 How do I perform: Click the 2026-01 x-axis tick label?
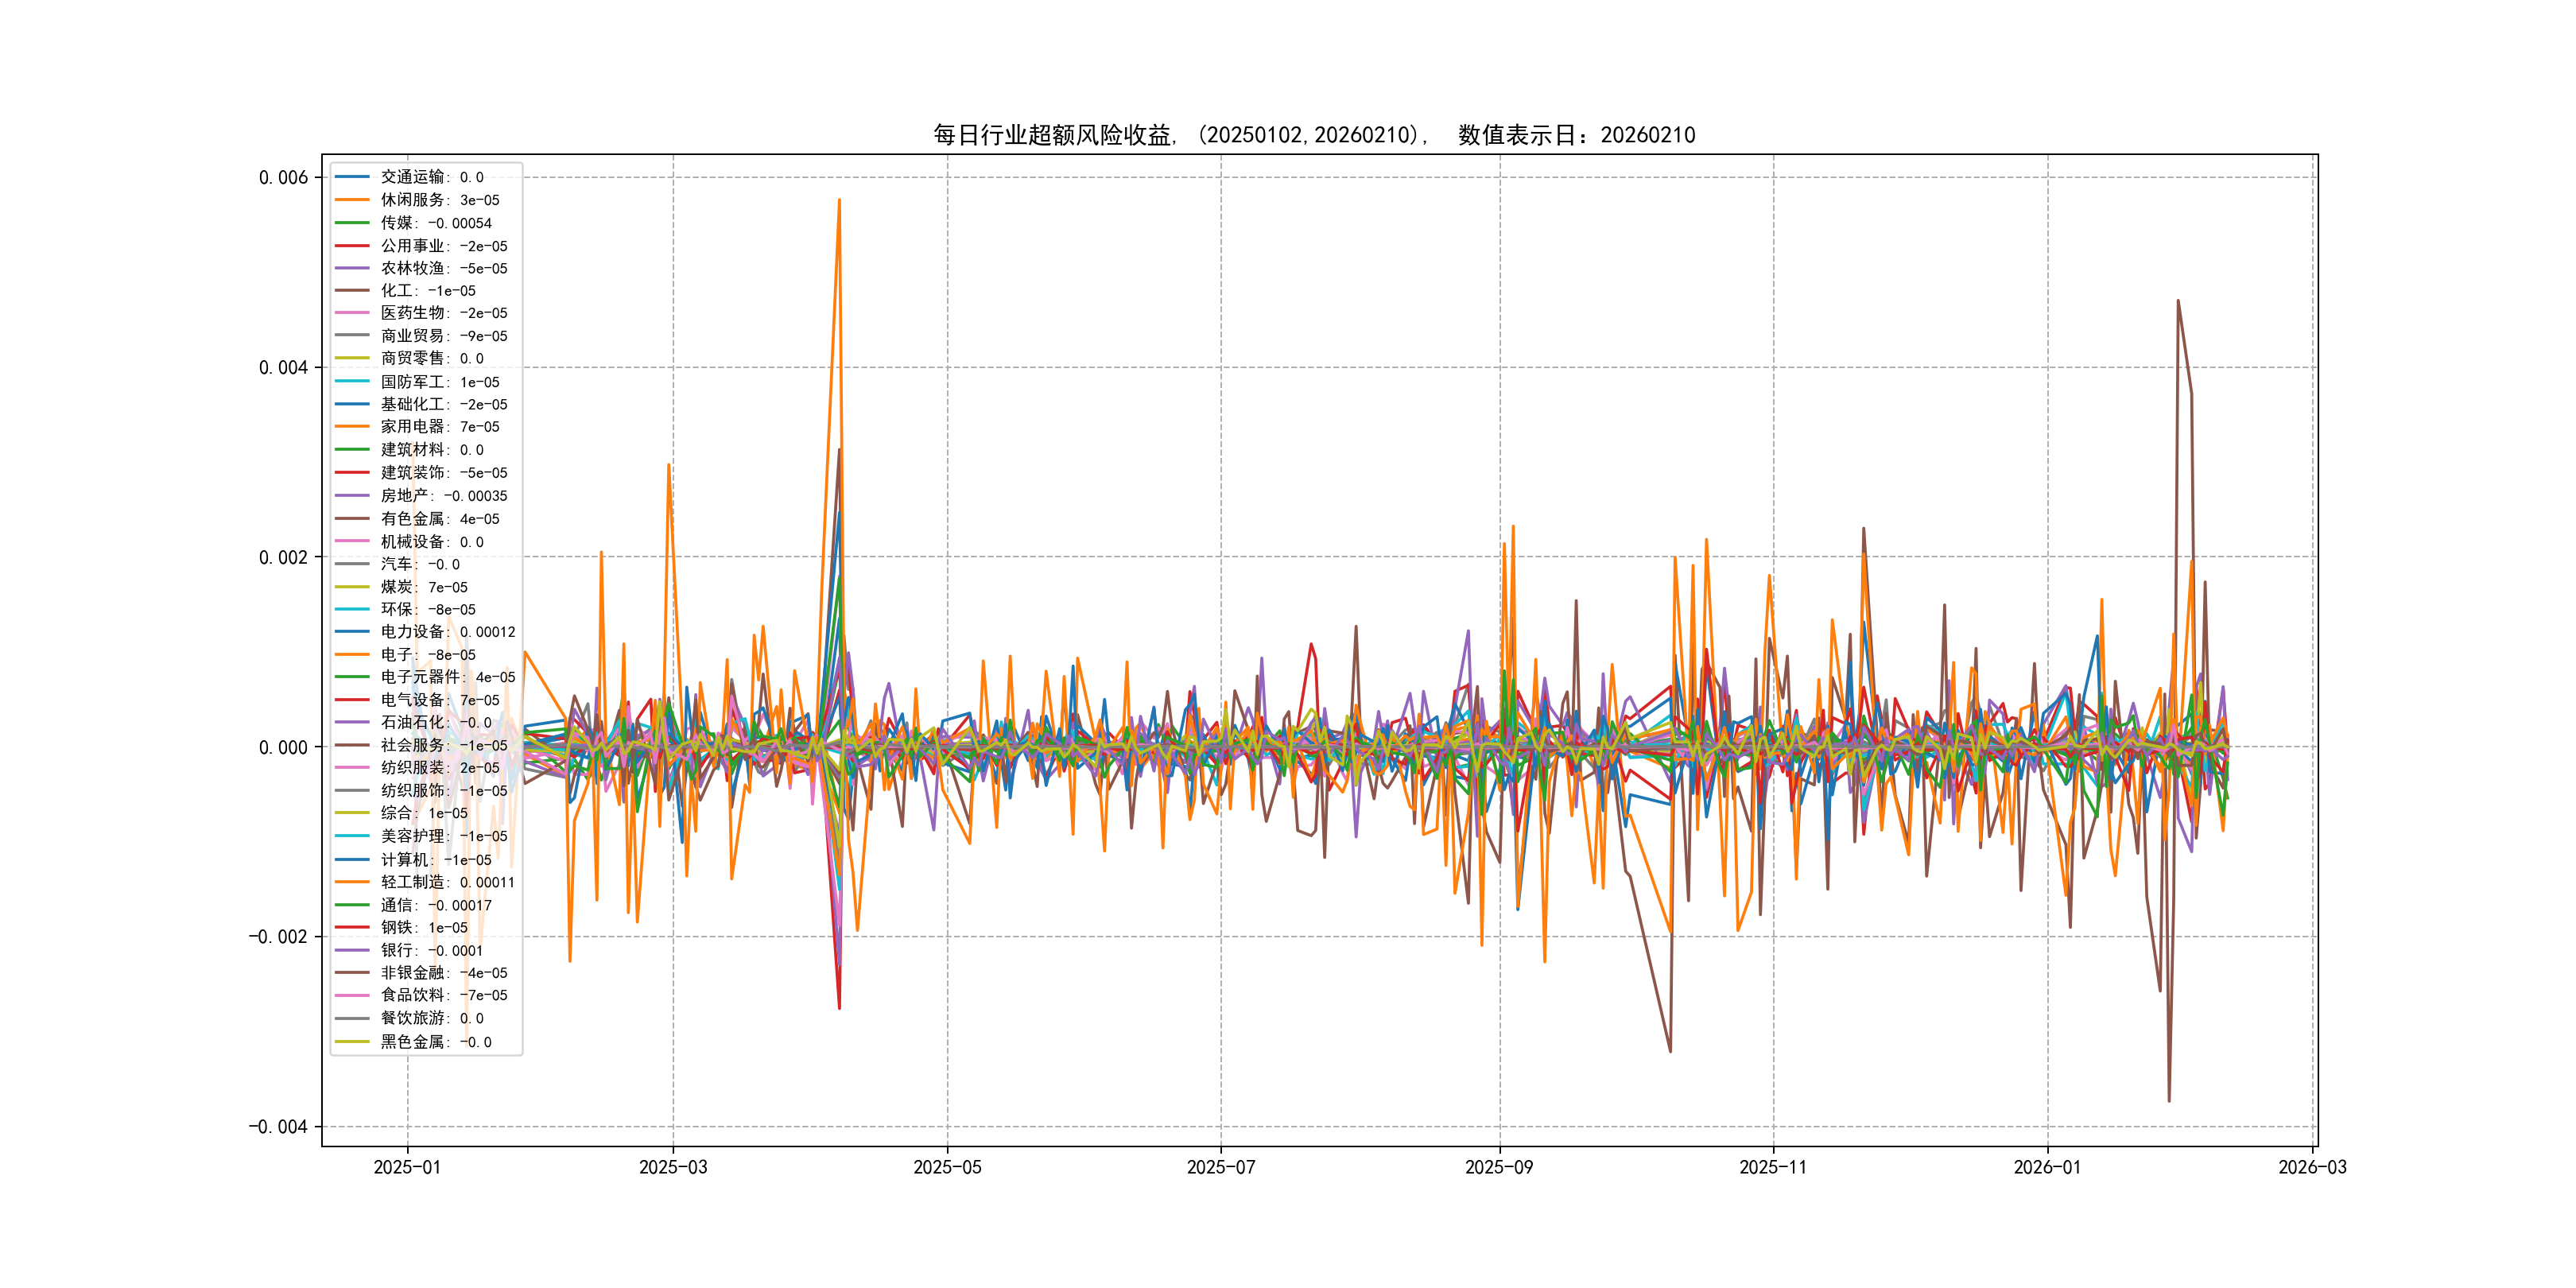click(2046, 1167)
